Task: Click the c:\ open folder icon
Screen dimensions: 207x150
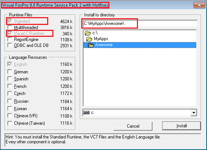Action: pyautogui.click(x=88, y=33)
